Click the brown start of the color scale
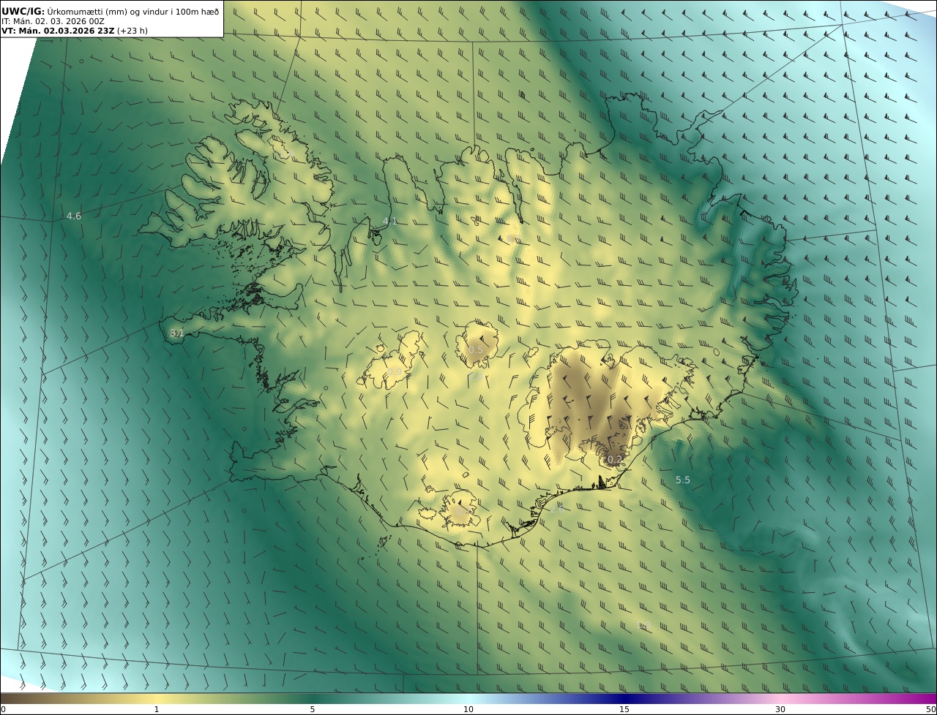 point(11,698)
